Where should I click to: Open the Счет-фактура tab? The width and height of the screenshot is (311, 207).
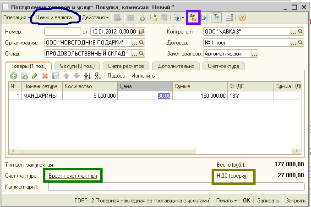pos(224,66)
